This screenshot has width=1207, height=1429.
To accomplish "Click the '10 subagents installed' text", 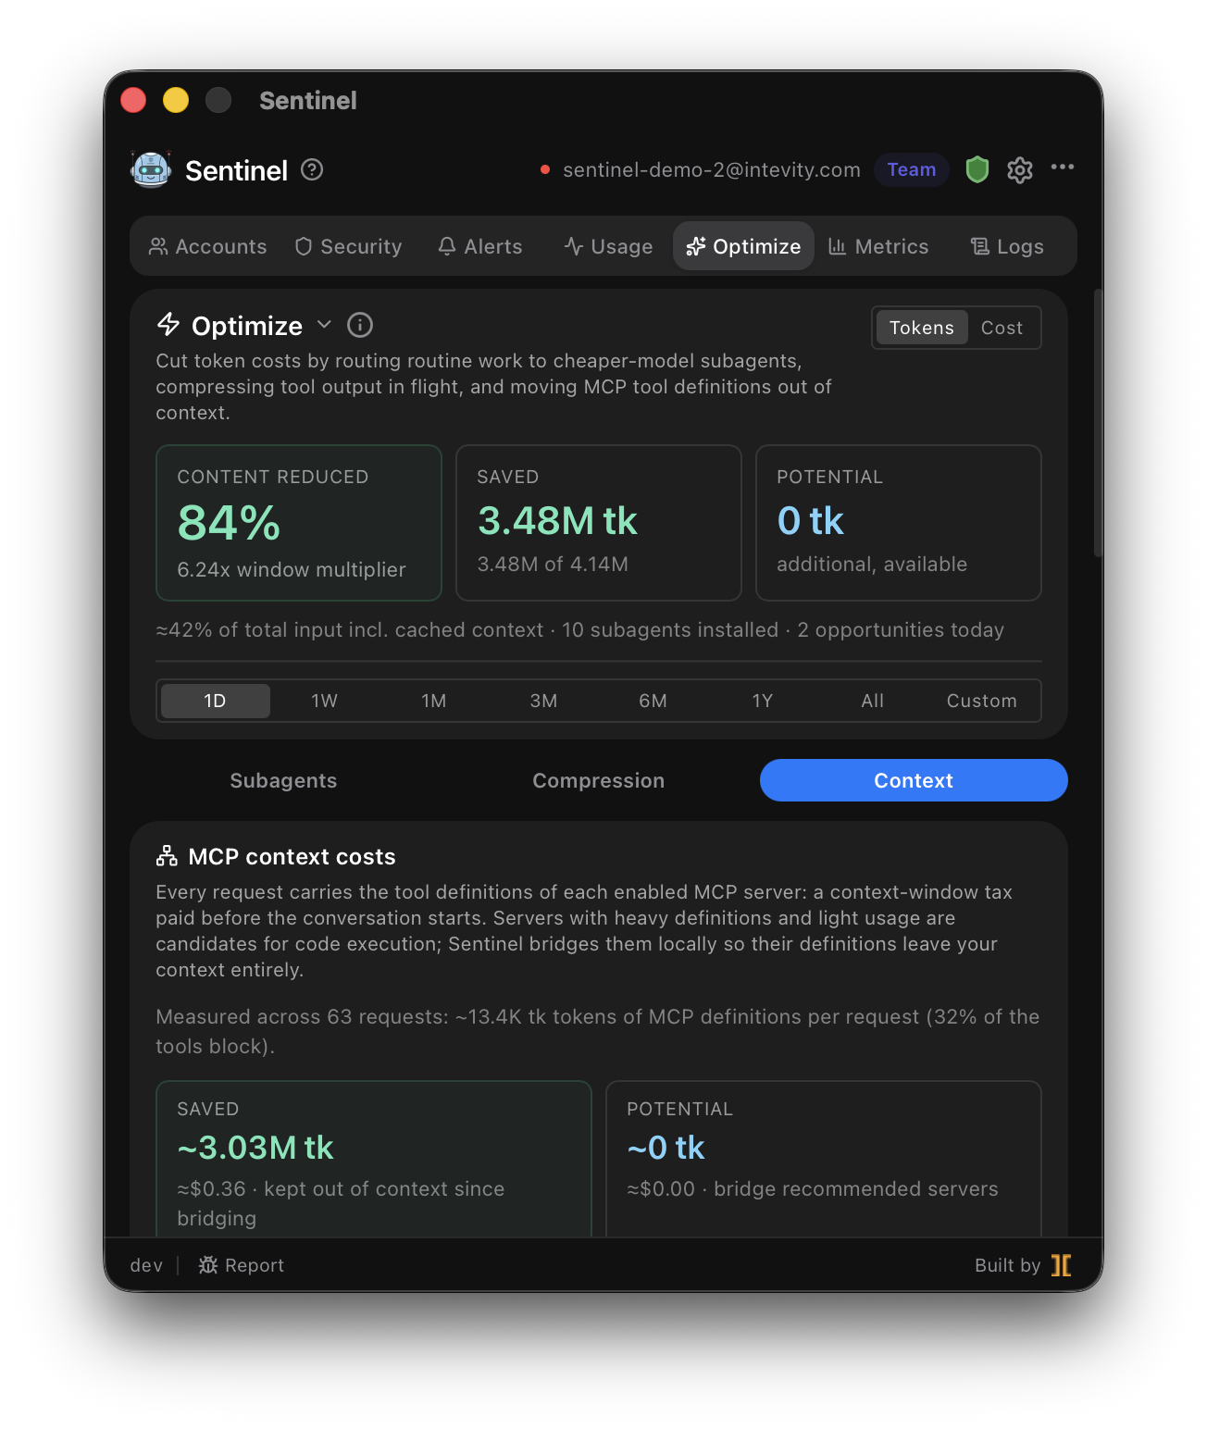I will click(x=670, y=629).
